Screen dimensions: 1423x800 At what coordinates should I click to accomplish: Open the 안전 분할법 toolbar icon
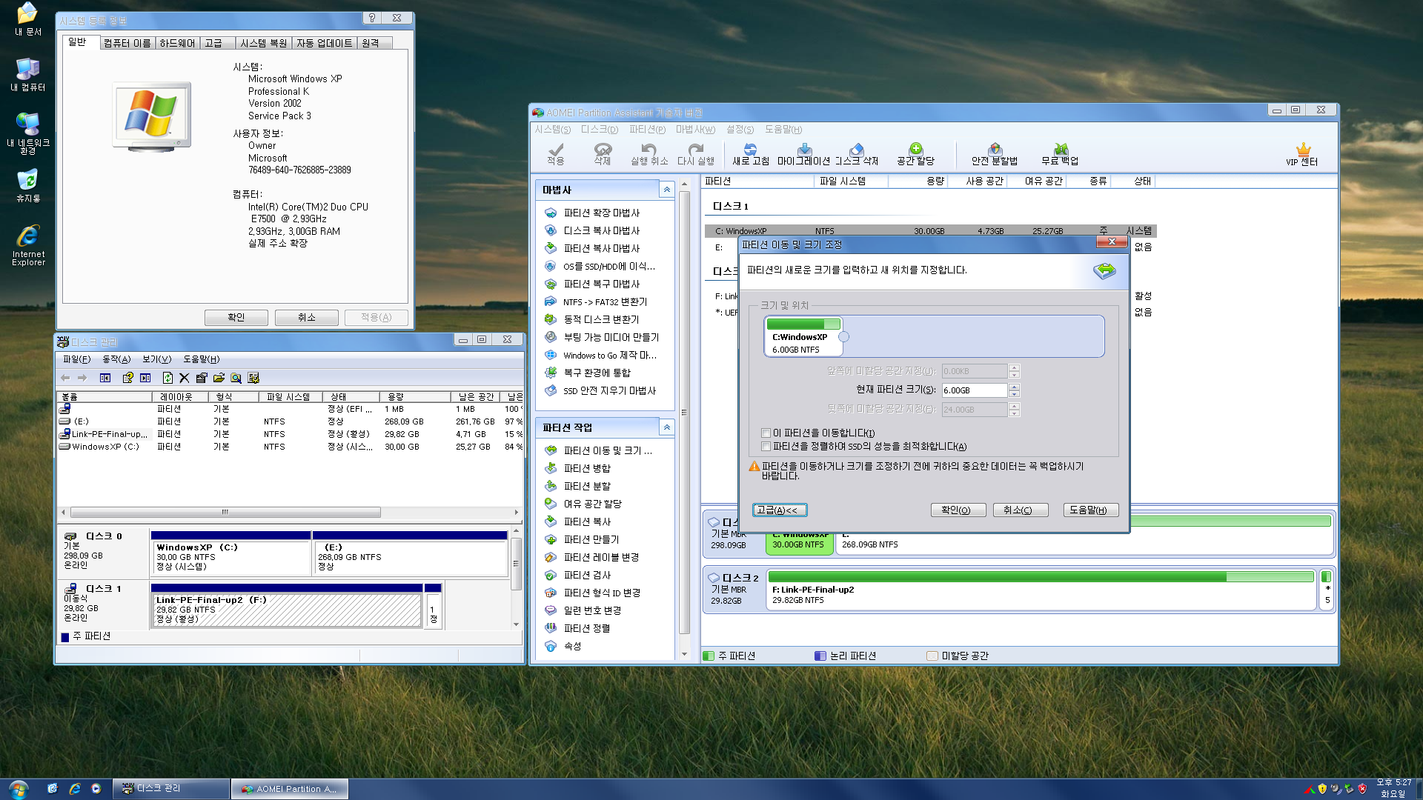pyautogui.click(x=995, y=154)
